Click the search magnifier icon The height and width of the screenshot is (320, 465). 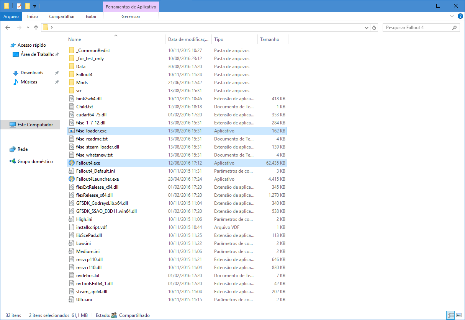pos(455,28)
